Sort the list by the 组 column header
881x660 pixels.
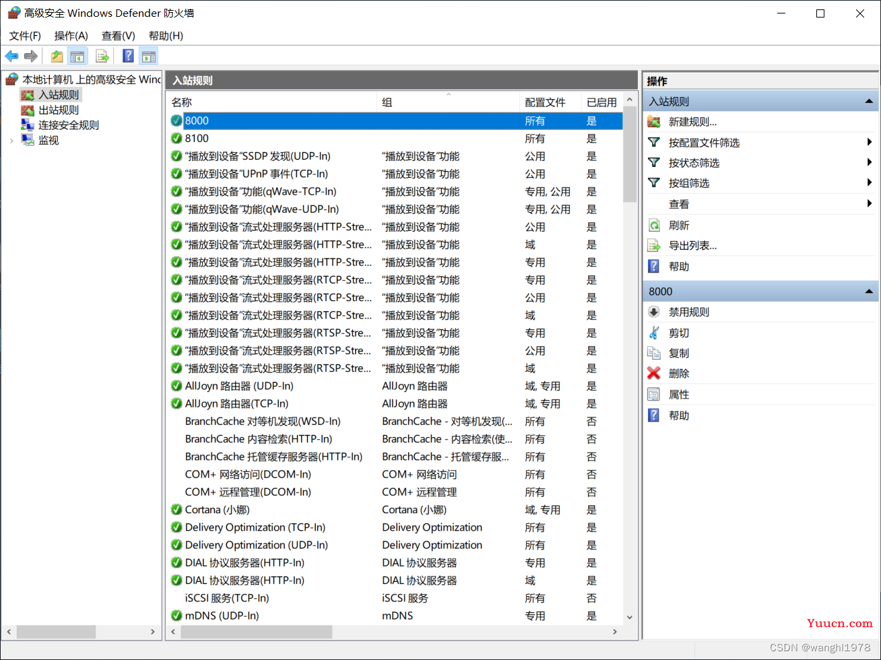pos(448,102)
